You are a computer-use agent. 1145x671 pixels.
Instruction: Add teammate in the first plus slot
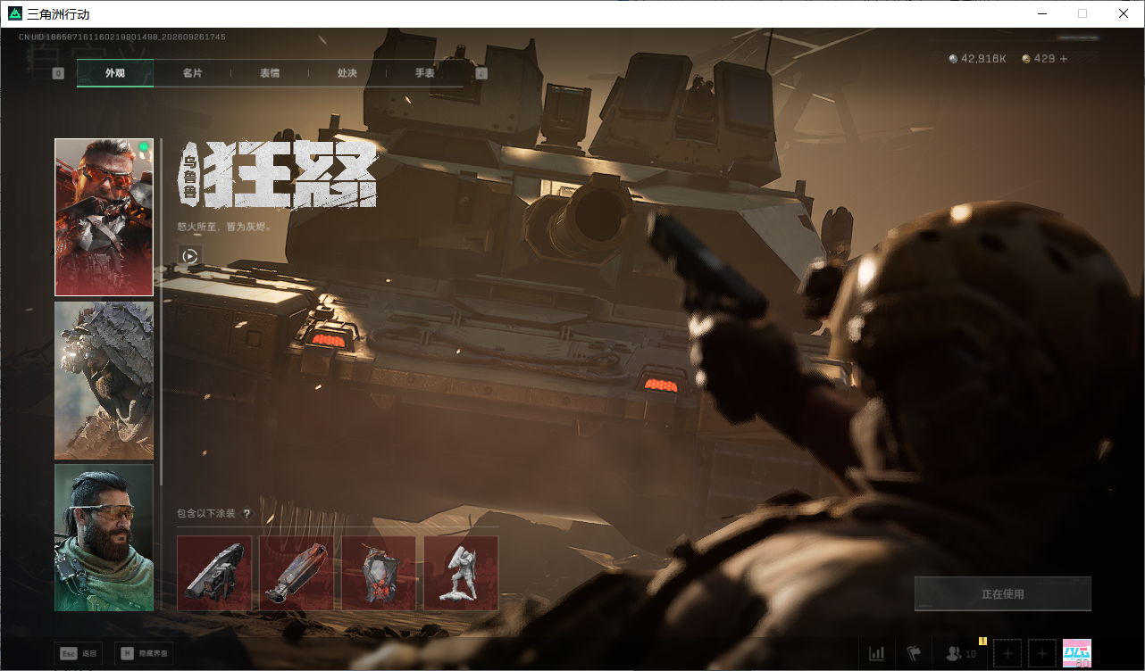[x=1007, y=654]
